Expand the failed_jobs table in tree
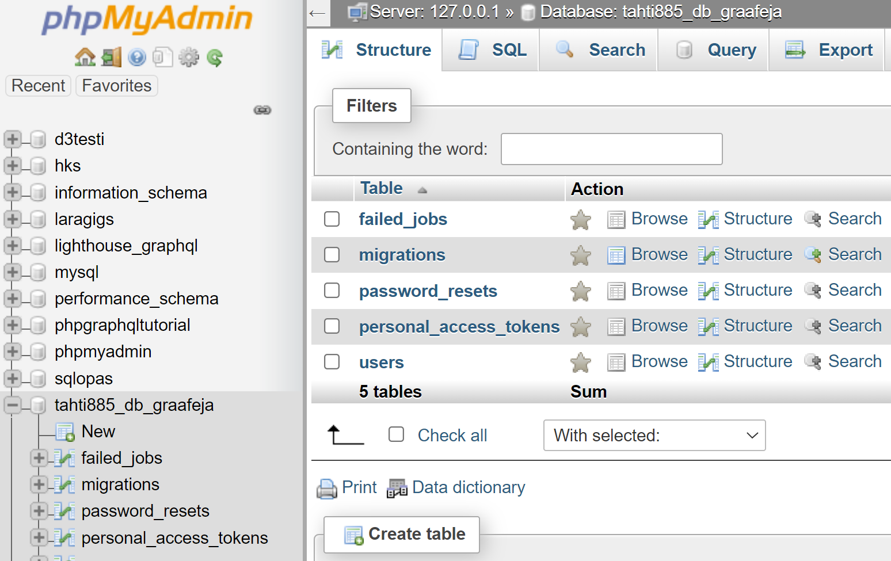 [x=39, y=458]
